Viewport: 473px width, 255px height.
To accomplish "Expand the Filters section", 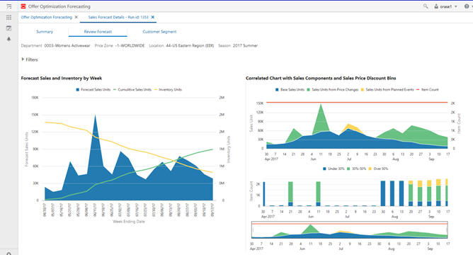I will (30, 59).
